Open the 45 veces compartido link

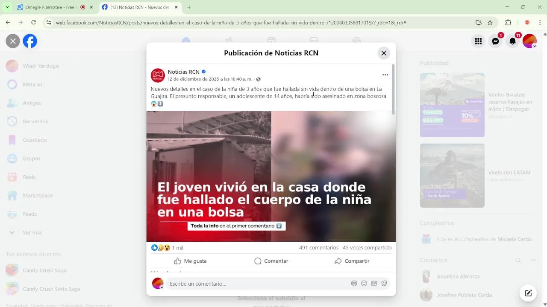pos(367,248)
